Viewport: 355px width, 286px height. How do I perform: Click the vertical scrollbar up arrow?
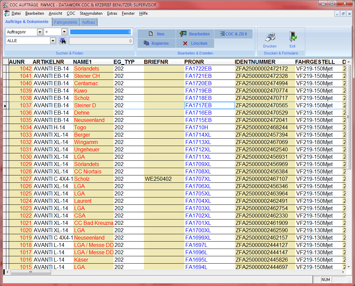pyautogui.click(x=349, y=62)
